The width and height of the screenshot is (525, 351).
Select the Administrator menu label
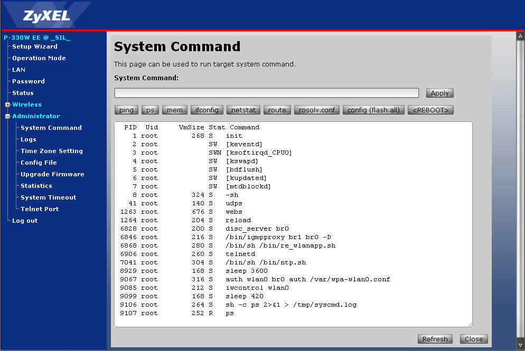[36, 116]
